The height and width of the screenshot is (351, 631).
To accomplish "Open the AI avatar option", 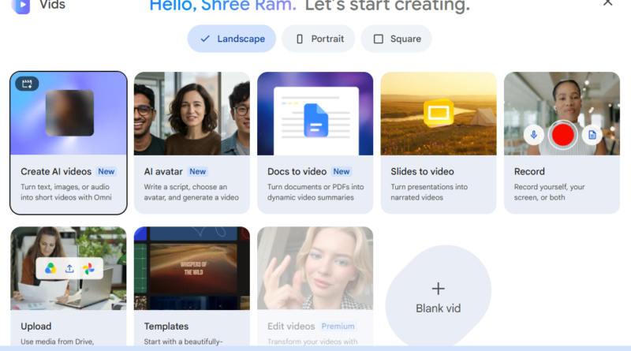I will click(x=192, y=143).
